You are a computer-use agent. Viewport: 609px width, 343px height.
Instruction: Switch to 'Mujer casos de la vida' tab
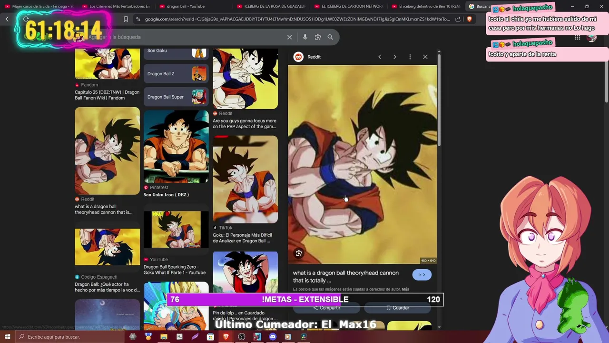point(39,6)
